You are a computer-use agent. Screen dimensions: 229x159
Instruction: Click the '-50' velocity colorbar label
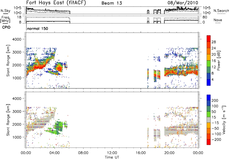click(215, 129)
